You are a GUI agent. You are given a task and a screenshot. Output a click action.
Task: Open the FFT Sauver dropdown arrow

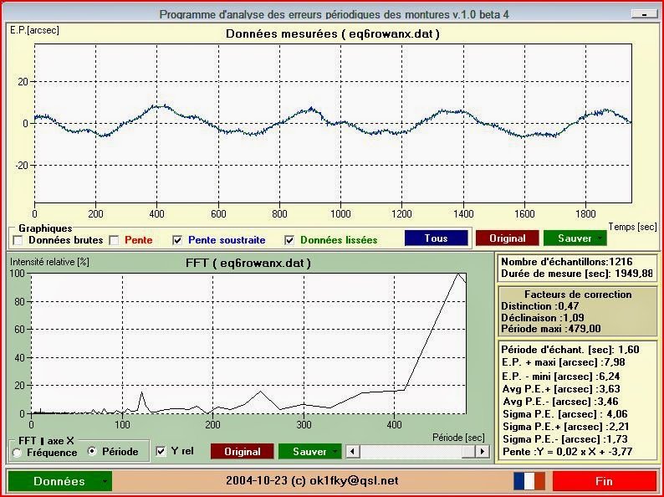click(x=335, y=452)
